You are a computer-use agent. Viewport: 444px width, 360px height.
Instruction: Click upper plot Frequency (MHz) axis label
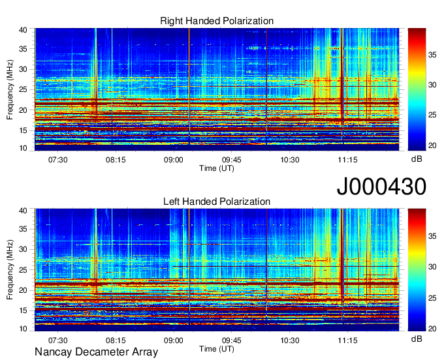coord(10,89)
